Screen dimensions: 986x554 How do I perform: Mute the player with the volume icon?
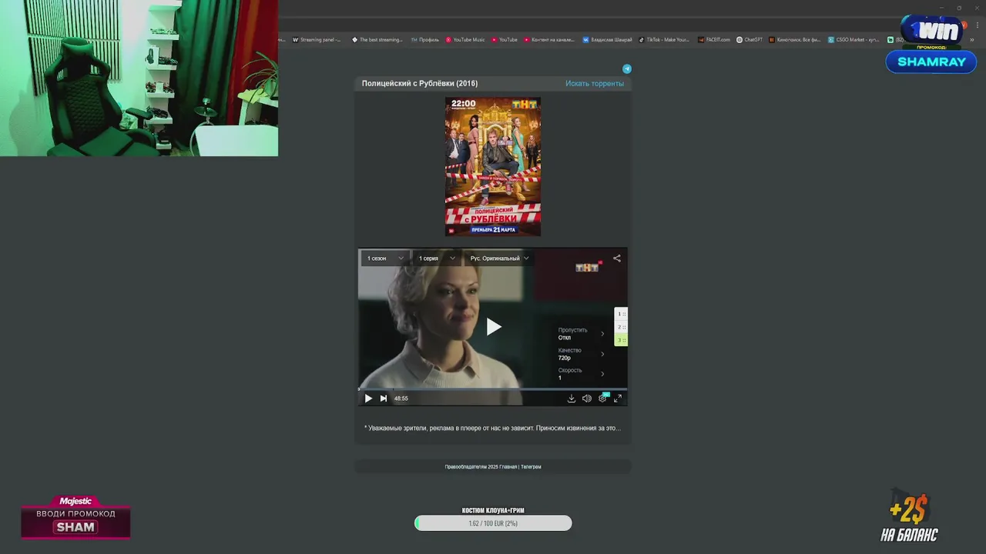click(x=587, y=399)
